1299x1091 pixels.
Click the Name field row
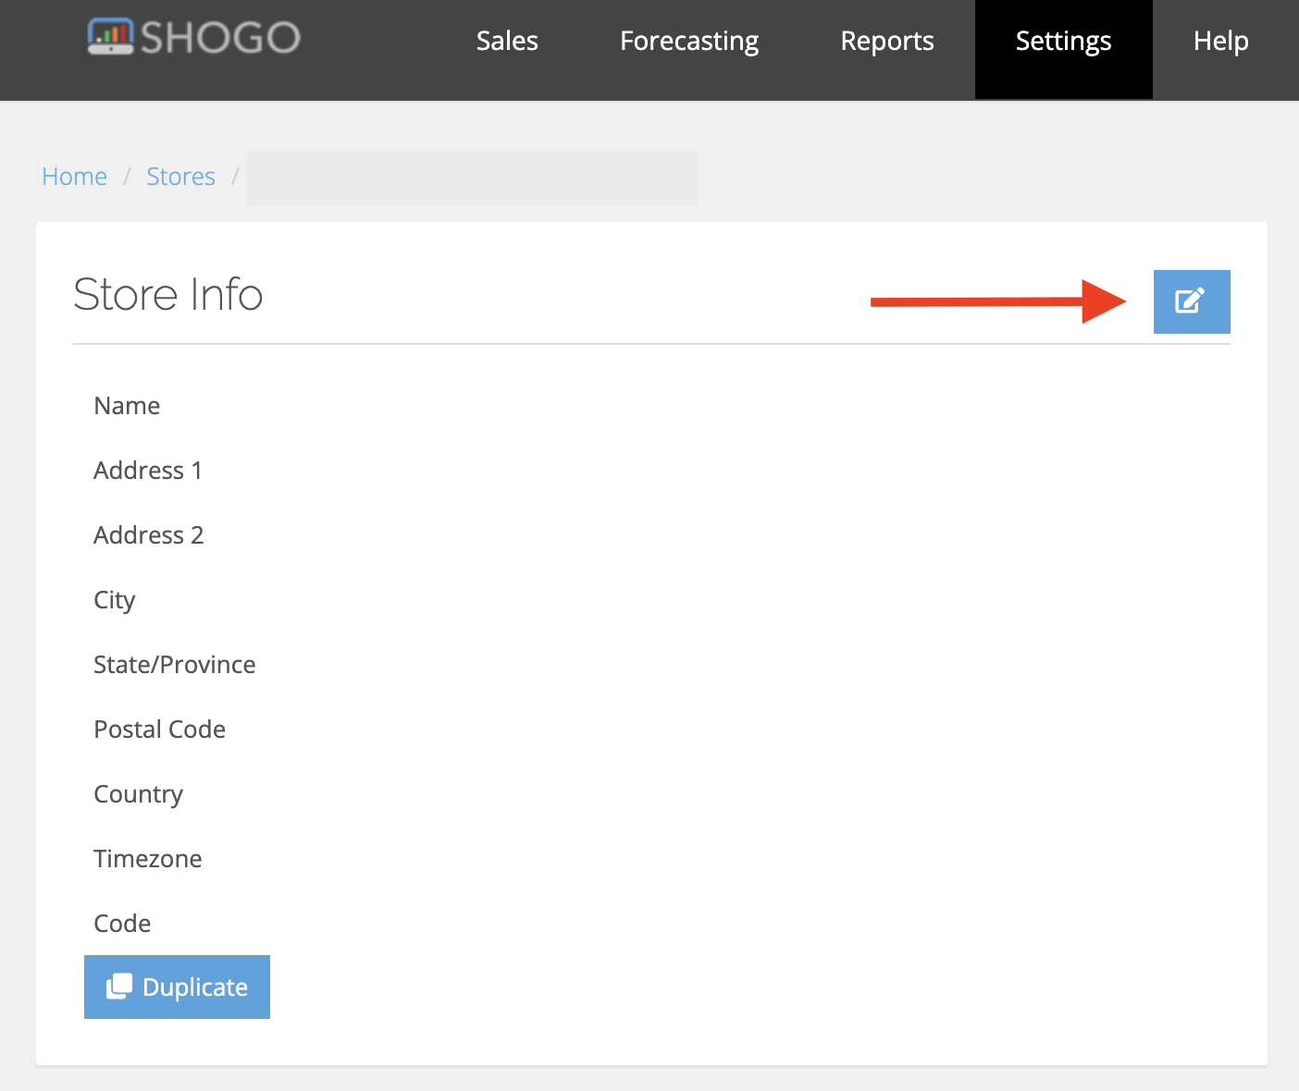(x=127, y=405)
